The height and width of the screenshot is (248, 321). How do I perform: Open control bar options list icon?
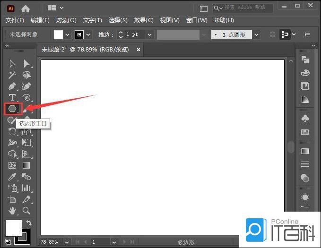(307, 34)
